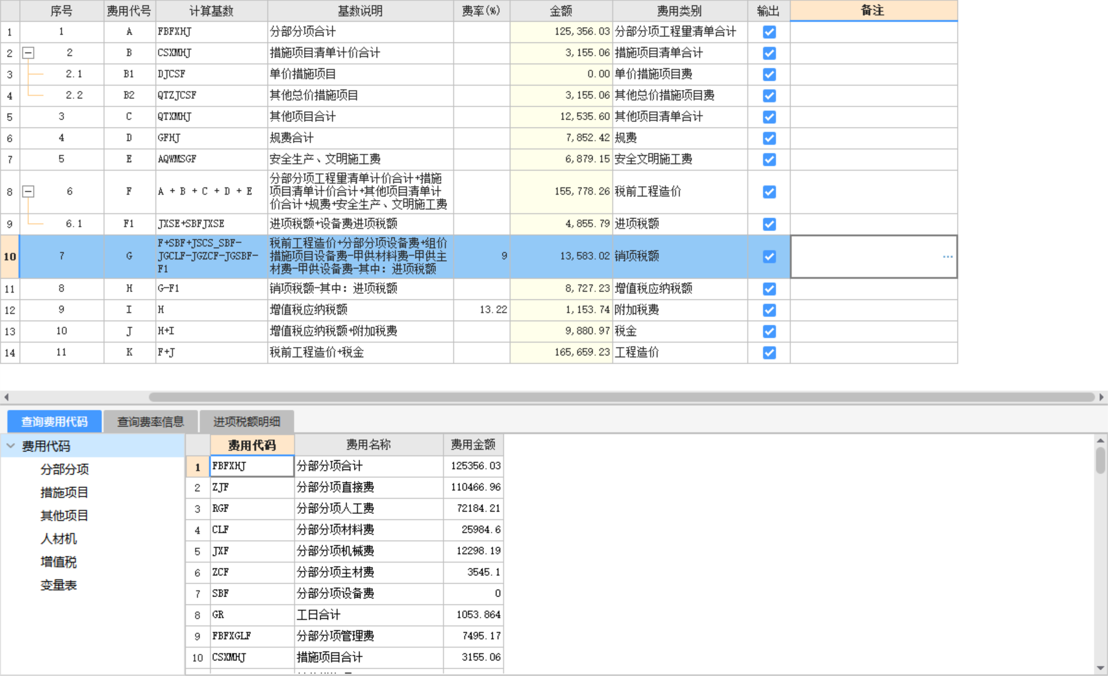1108x676 pixels.
Task: Click 工日合计 name cell
Action: (369, 615)
